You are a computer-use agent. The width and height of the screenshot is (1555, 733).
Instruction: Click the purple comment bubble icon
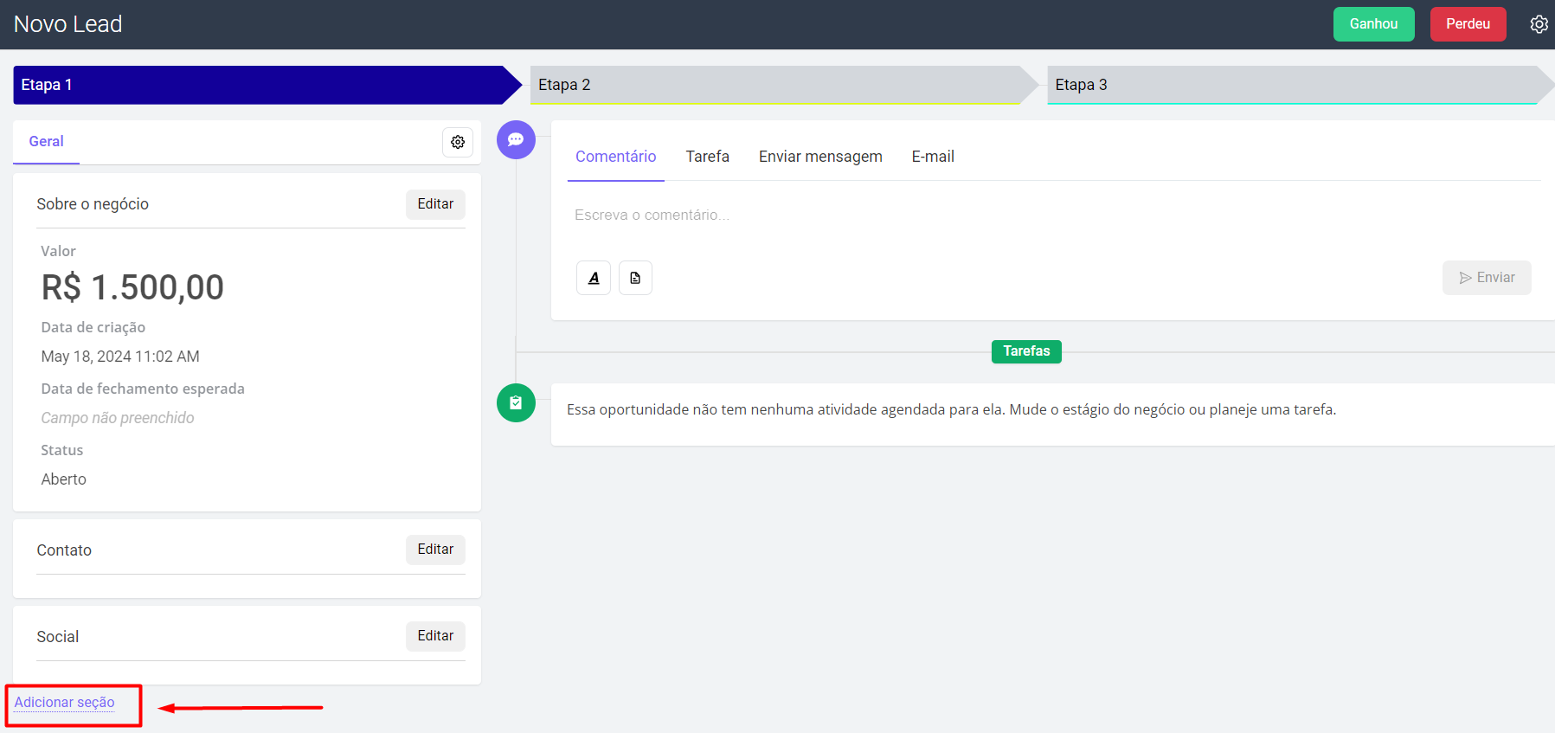point(516,139)
